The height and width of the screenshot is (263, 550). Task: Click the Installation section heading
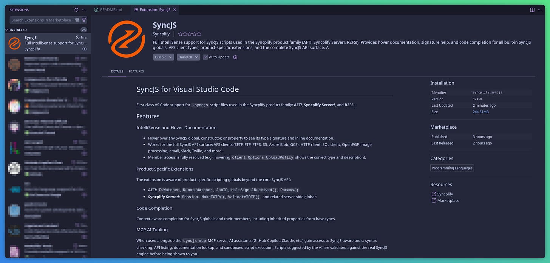[442, 83]
